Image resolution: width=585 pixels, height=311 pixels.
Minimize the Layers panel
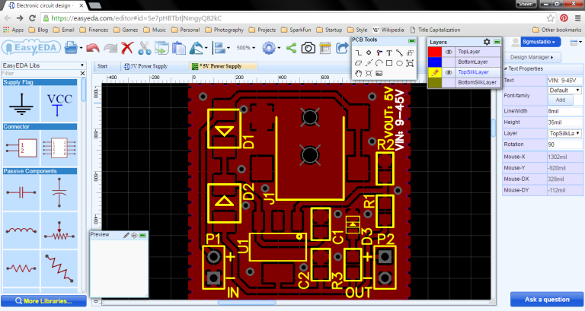(497, 42)
